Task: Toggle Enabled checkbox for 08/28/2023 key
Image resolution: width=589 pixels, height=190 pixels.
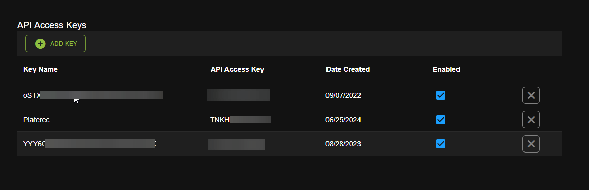Action: click(x=441, y=144)
